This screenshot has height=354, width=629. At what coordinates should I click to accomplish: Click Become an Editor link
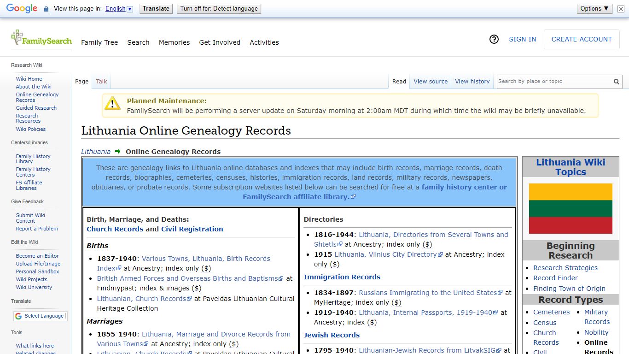click(x=37, y=256)
